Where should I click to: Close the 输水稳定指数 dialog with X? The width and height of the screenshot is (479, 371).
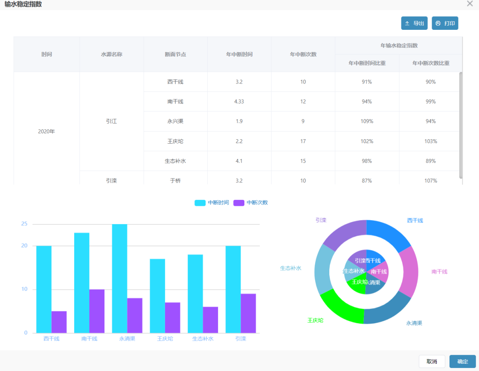pyautogui.click(x=470, y=3)
